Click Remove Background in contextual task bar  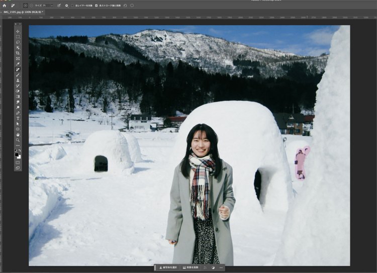coord(191,267)
